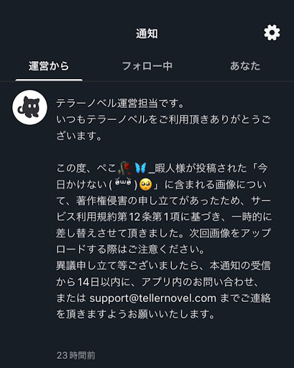Click the support@tellernovel.com email address
This screenshot has width=294, height=368.
click(153, 298)
